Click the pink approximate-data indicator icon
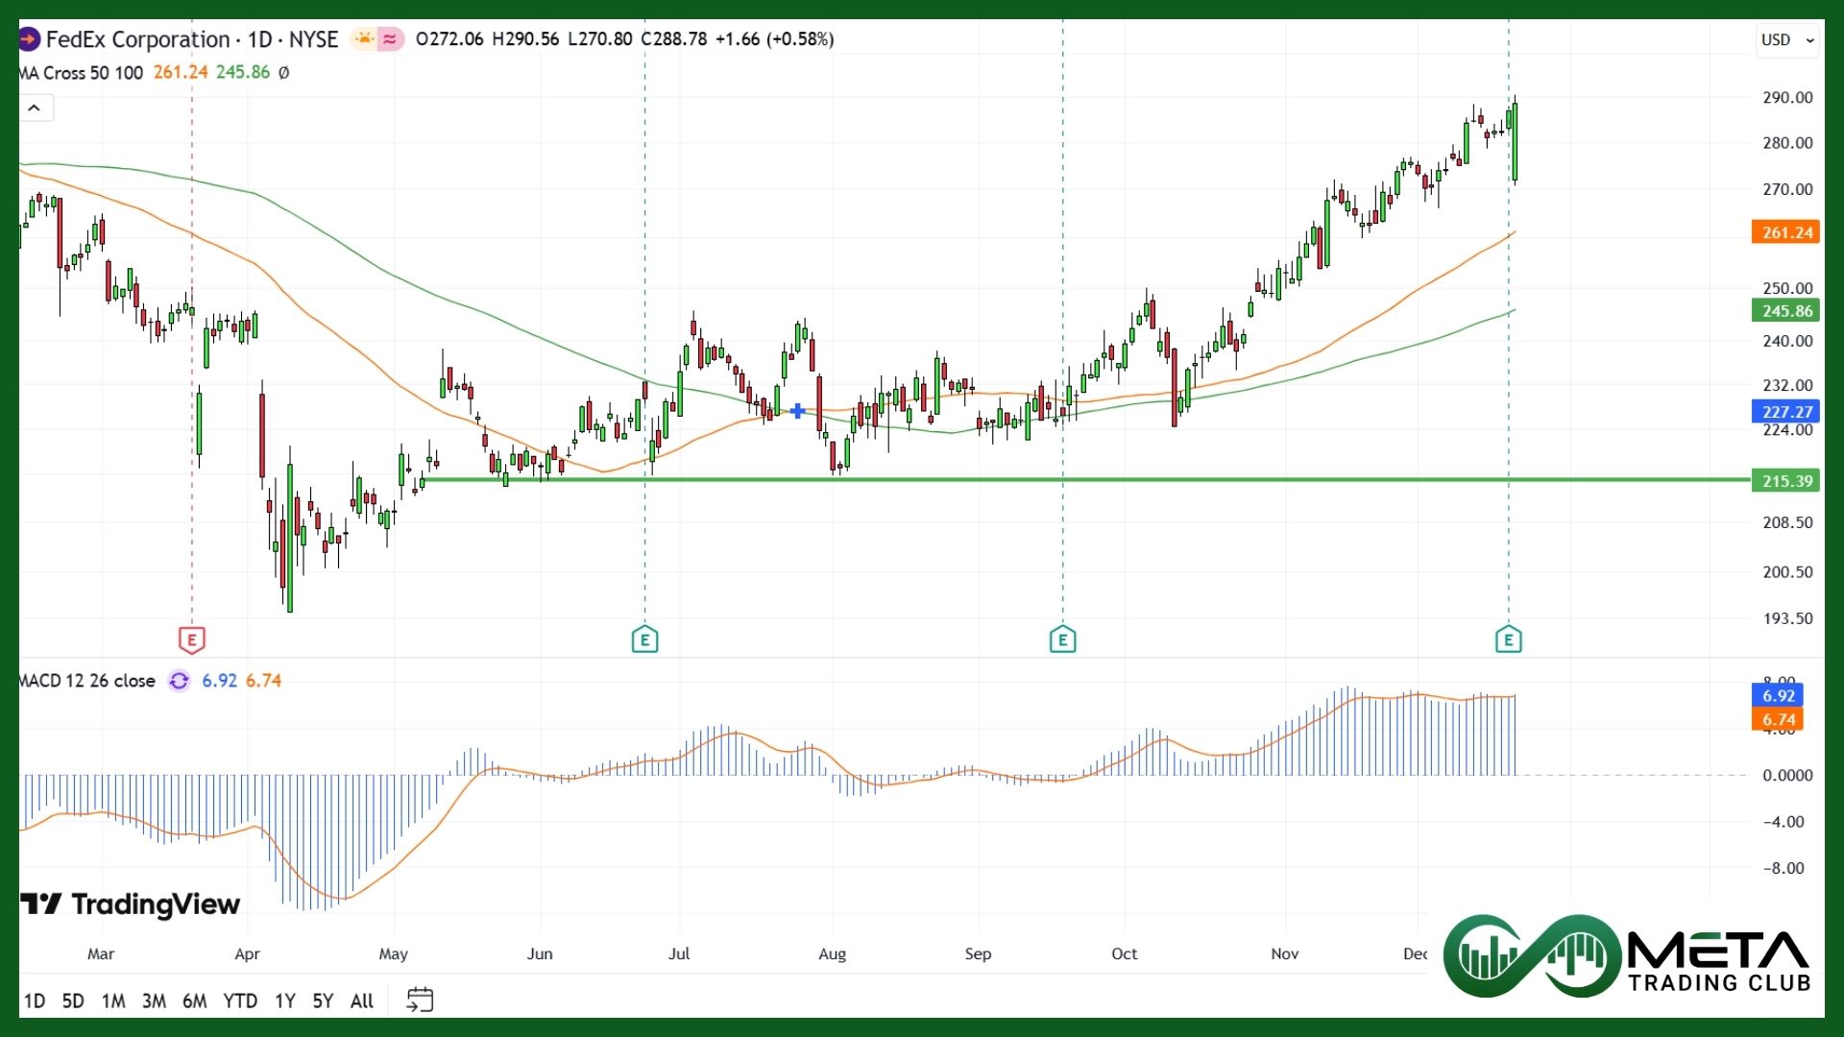The height and width of the screenshot is (1037, 1844). tap(390, 39)
